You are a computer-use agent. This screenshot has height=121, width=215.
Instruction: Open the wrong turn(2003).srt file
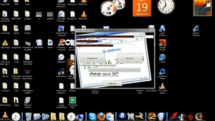click(61, 103)
